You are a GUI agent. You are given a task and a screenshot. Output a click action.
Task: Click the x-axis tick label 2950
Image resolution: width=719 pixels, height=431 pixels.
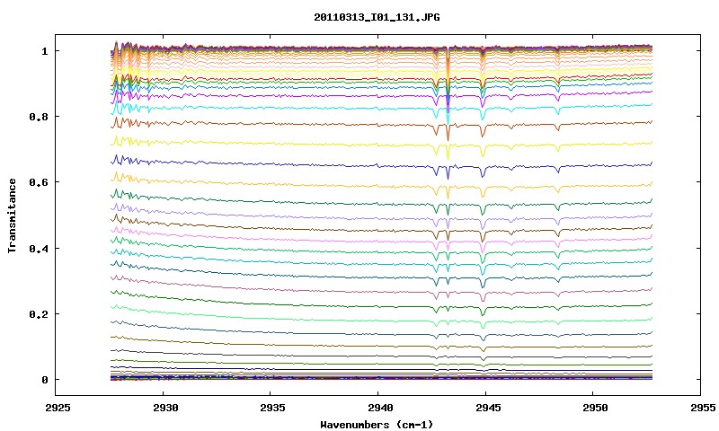[595, 408]
